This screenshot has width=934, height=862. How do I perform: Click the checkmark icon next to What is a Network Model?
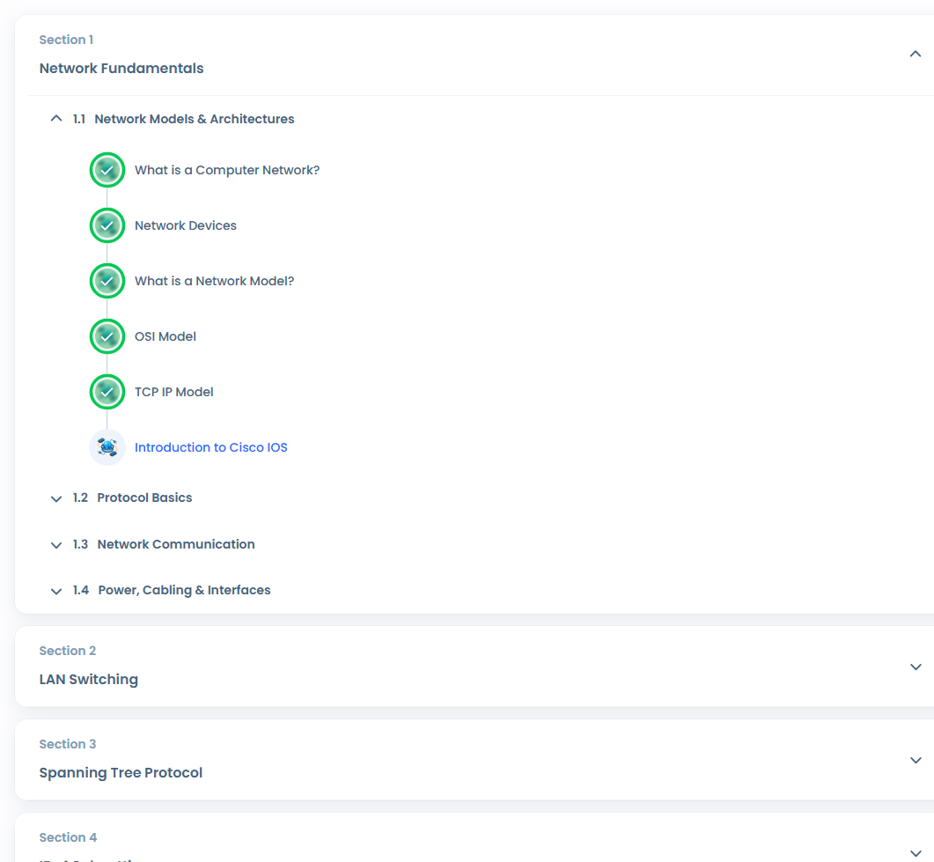[107, 281]
